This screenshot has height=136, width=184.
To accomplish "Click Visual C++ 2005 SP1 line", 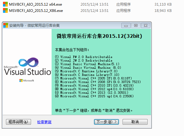I will [x=93, y=78].
